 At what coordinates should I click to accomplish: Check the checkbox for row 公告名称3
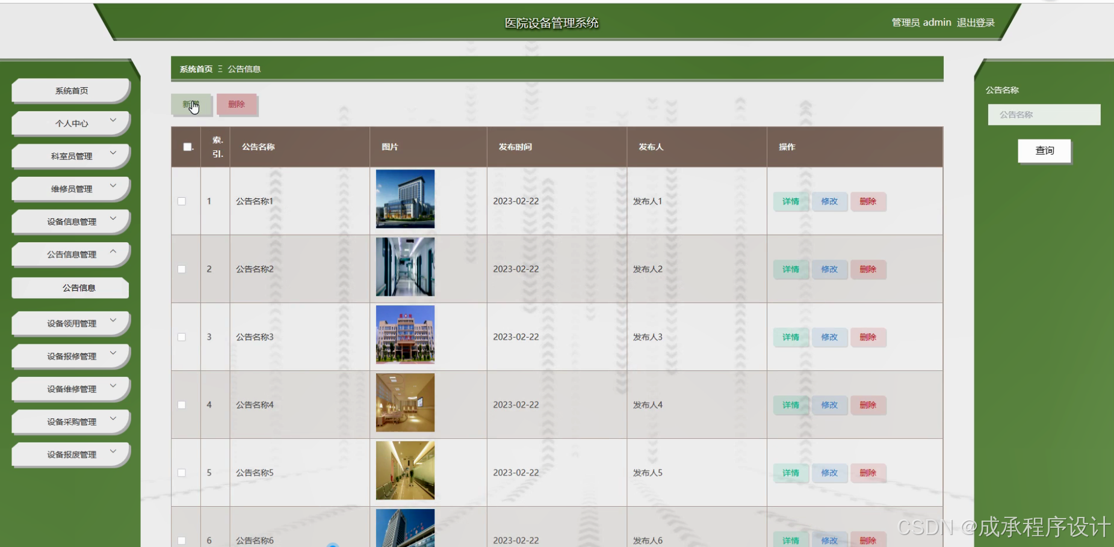(x=182, y=337)
